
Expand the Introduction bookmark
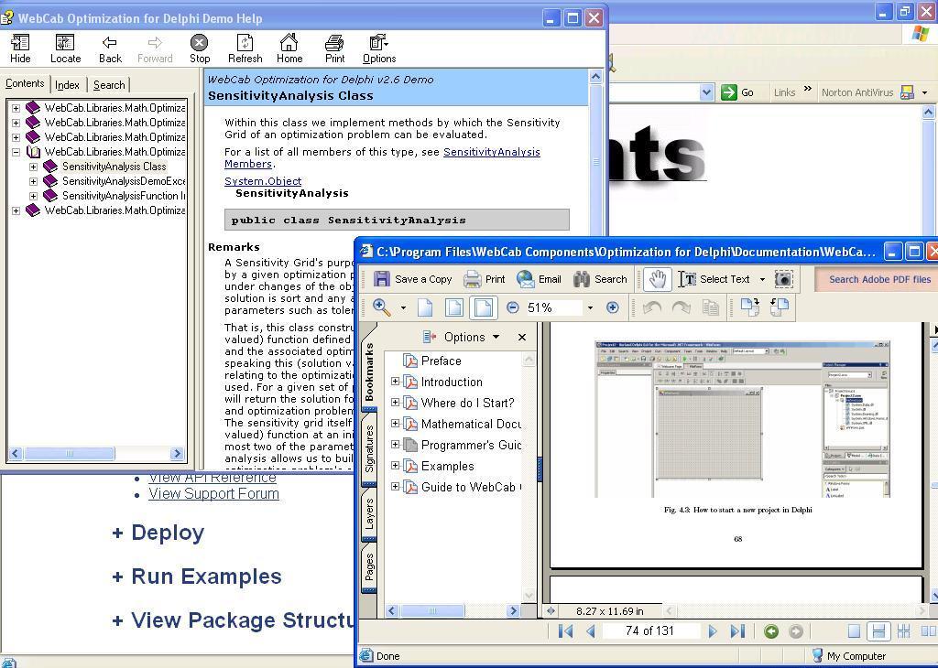395,382
